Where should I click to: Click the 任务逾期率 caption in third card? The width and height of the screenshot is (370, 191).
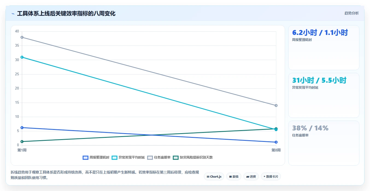click(300, 135)
